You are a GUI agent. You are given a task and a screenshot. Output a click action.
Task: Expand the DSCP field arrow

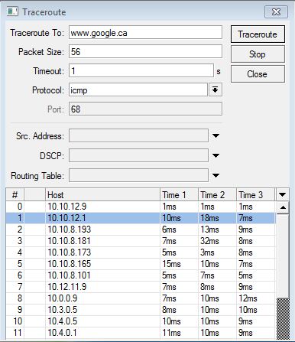[216, 155]
